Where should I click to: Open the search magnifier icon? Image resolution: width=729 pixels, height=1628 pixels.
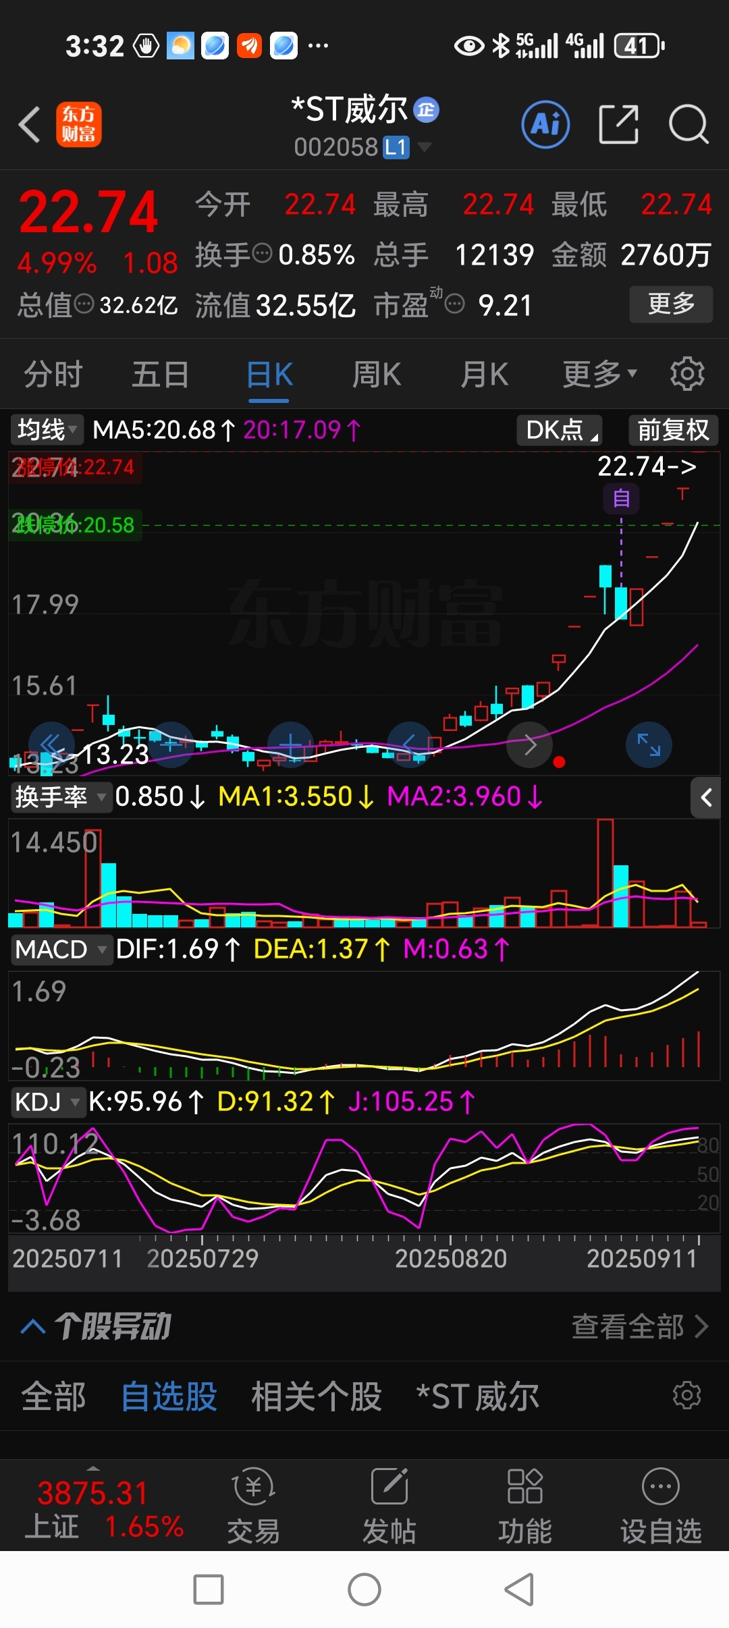coord(688,124)
